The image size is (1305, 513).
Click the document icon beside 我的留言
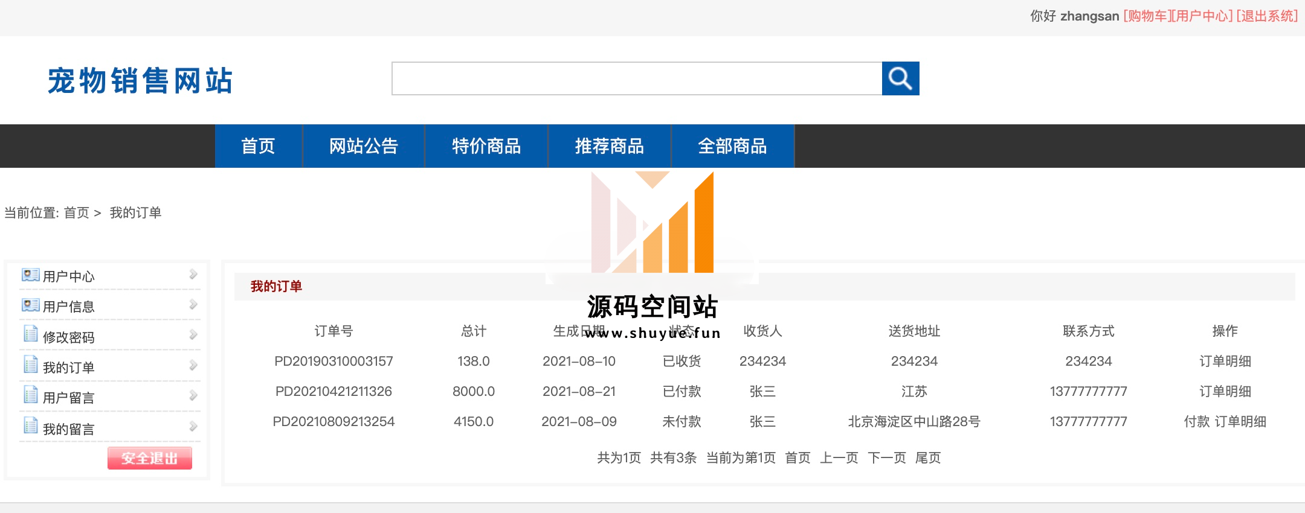[30, 425]
